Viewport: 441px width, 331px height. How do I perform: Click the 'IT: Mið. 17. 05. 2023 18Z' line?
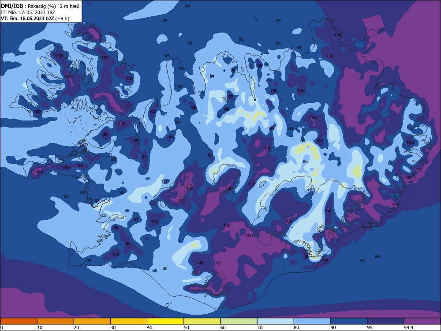click(28, 12)
